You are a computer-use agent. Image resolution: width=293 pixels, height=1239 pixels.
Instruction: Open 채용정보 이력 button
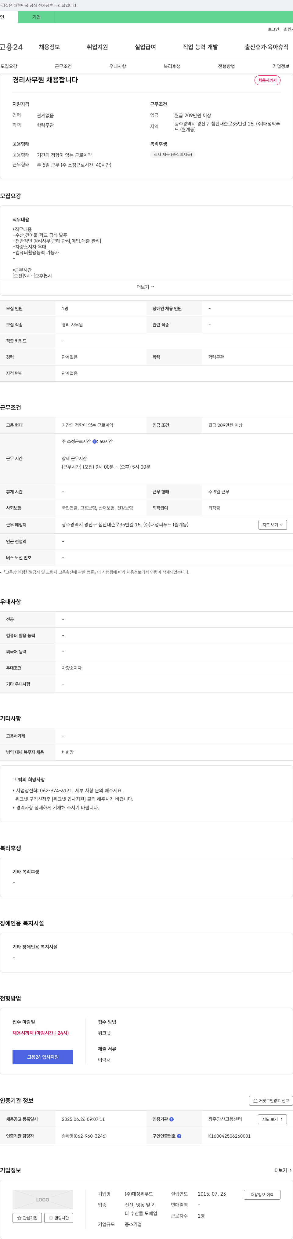click(262, 1195)
